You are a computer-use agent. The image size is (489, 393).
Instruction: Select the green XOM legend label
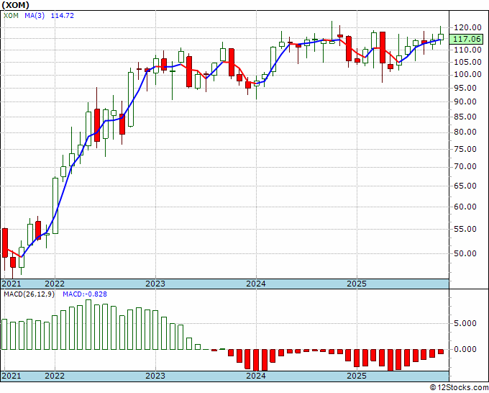point(12,15)
